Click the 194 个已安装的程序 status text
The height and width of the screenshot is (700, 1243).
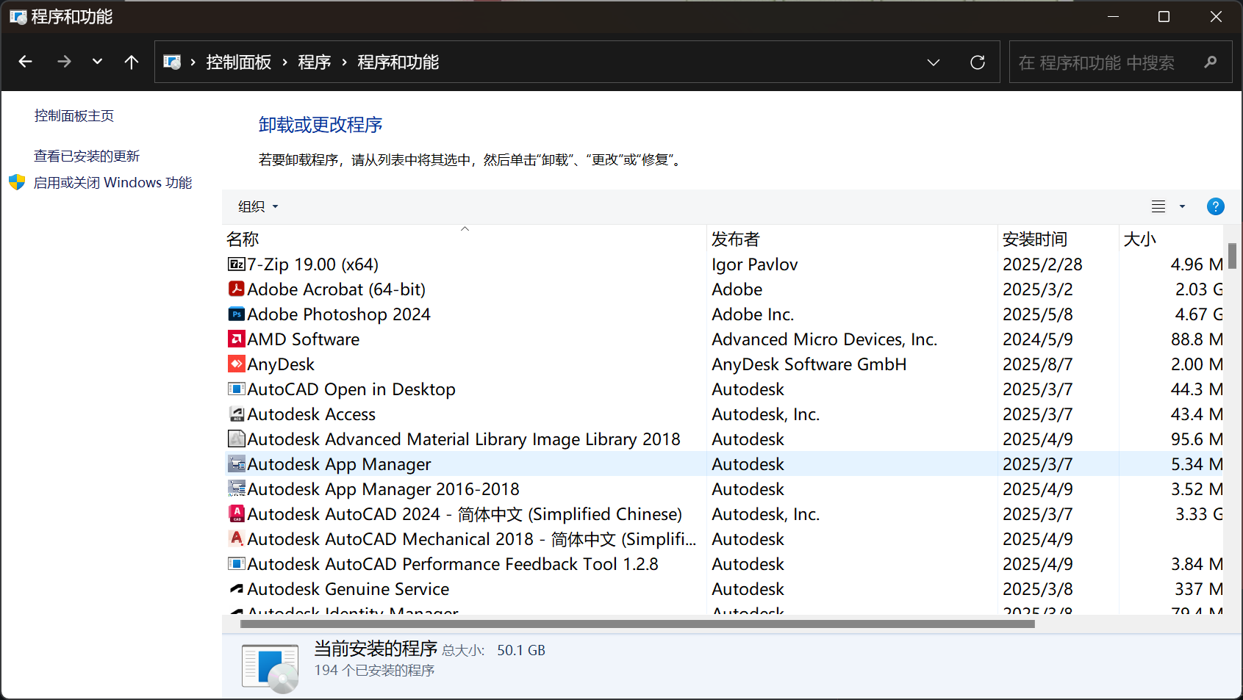click(x=375, y=671)
